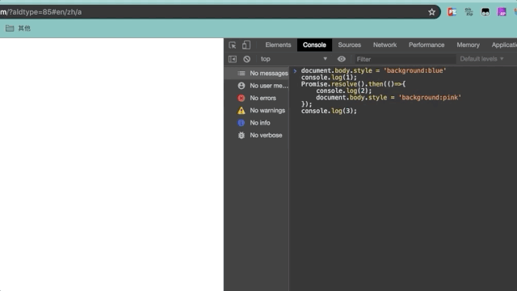Create live expression using eye icon
The width and height of the screenshot is (517, 291).
pos(342,59)
